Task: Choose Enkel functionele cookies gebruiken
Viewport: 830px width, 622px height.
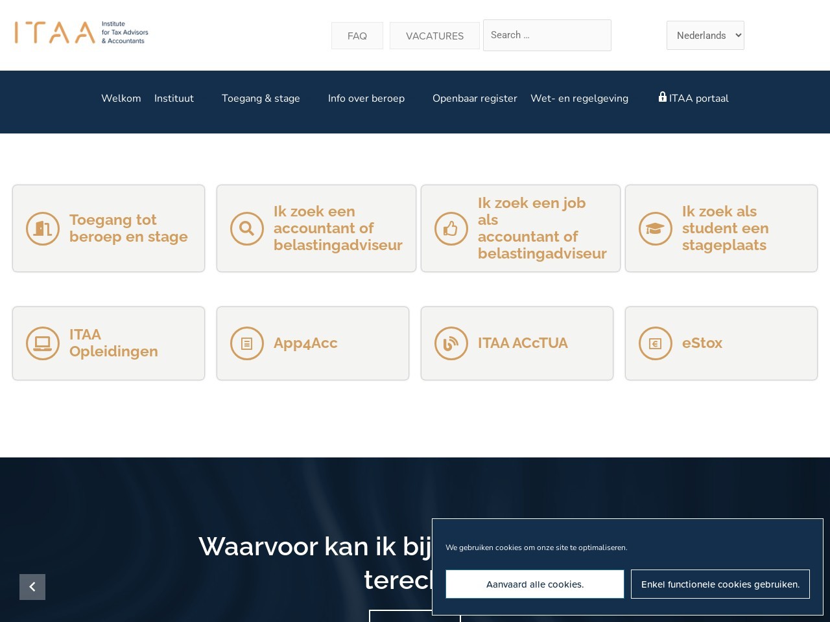Action: pos(720,584)
